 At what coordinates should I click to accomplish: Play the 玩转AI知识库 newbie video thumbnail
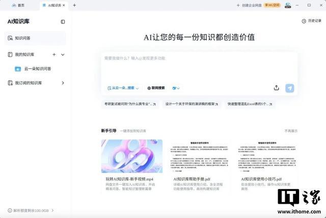(132, 156)
